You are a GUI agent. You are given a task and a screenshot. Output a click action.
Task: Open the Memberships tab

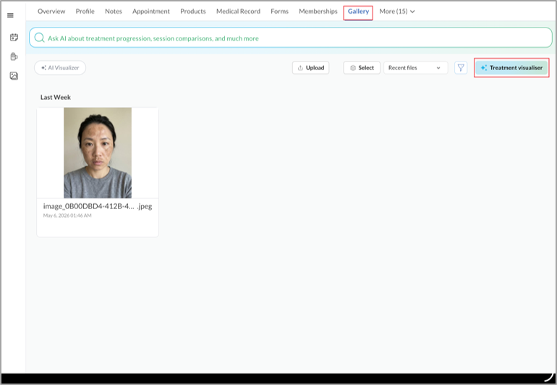(x=318, y=12)
